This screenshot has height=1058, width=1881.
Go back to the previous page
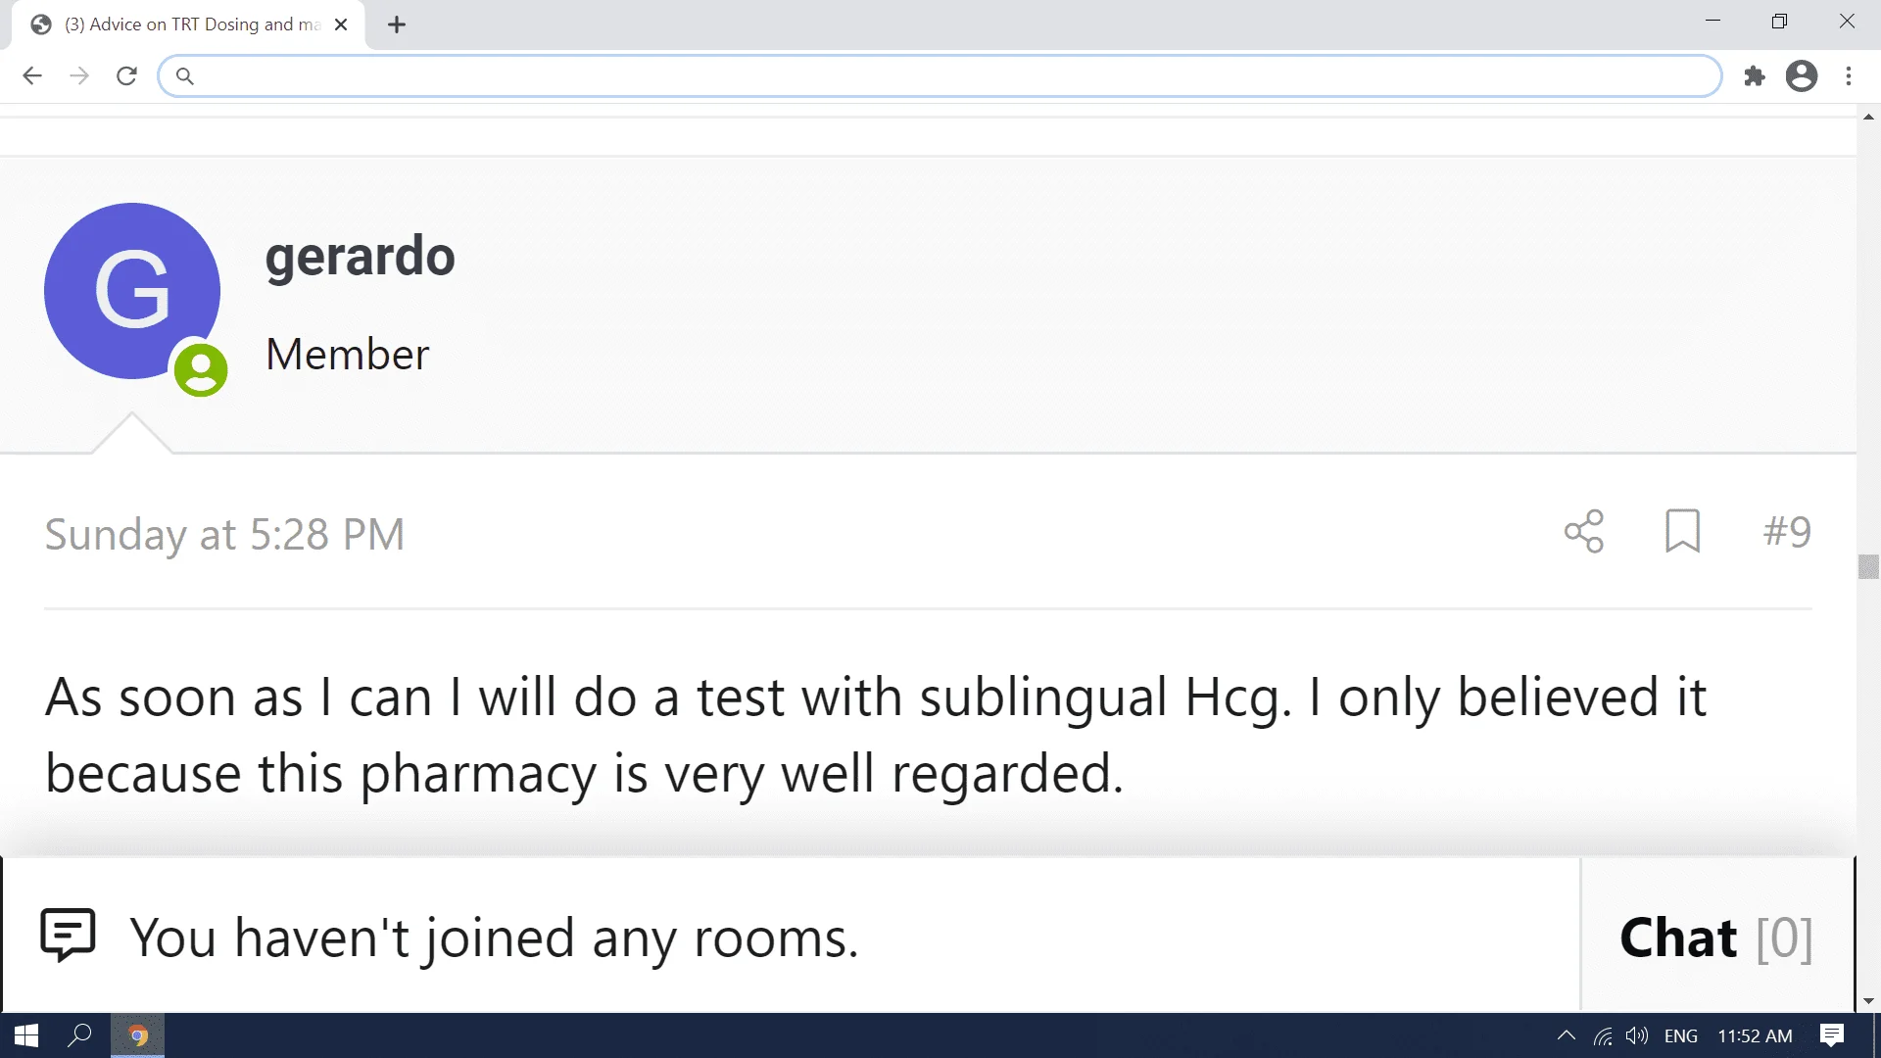click(32, 76)
